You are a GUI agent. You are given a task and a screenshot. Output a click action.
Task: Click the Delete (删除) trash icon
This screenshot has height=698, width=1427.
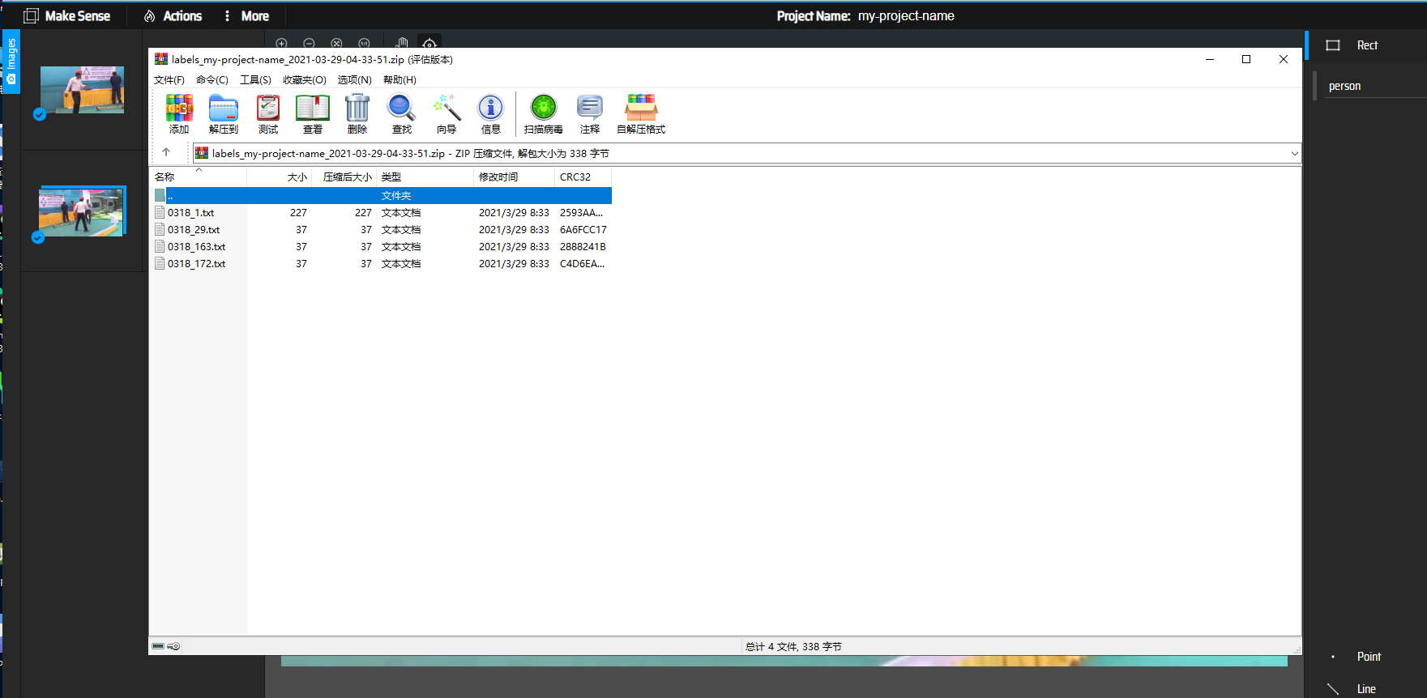(x=357, y=113)
